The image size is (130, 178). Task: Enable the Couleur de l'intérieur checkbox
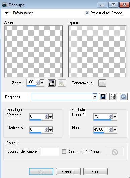64,151
